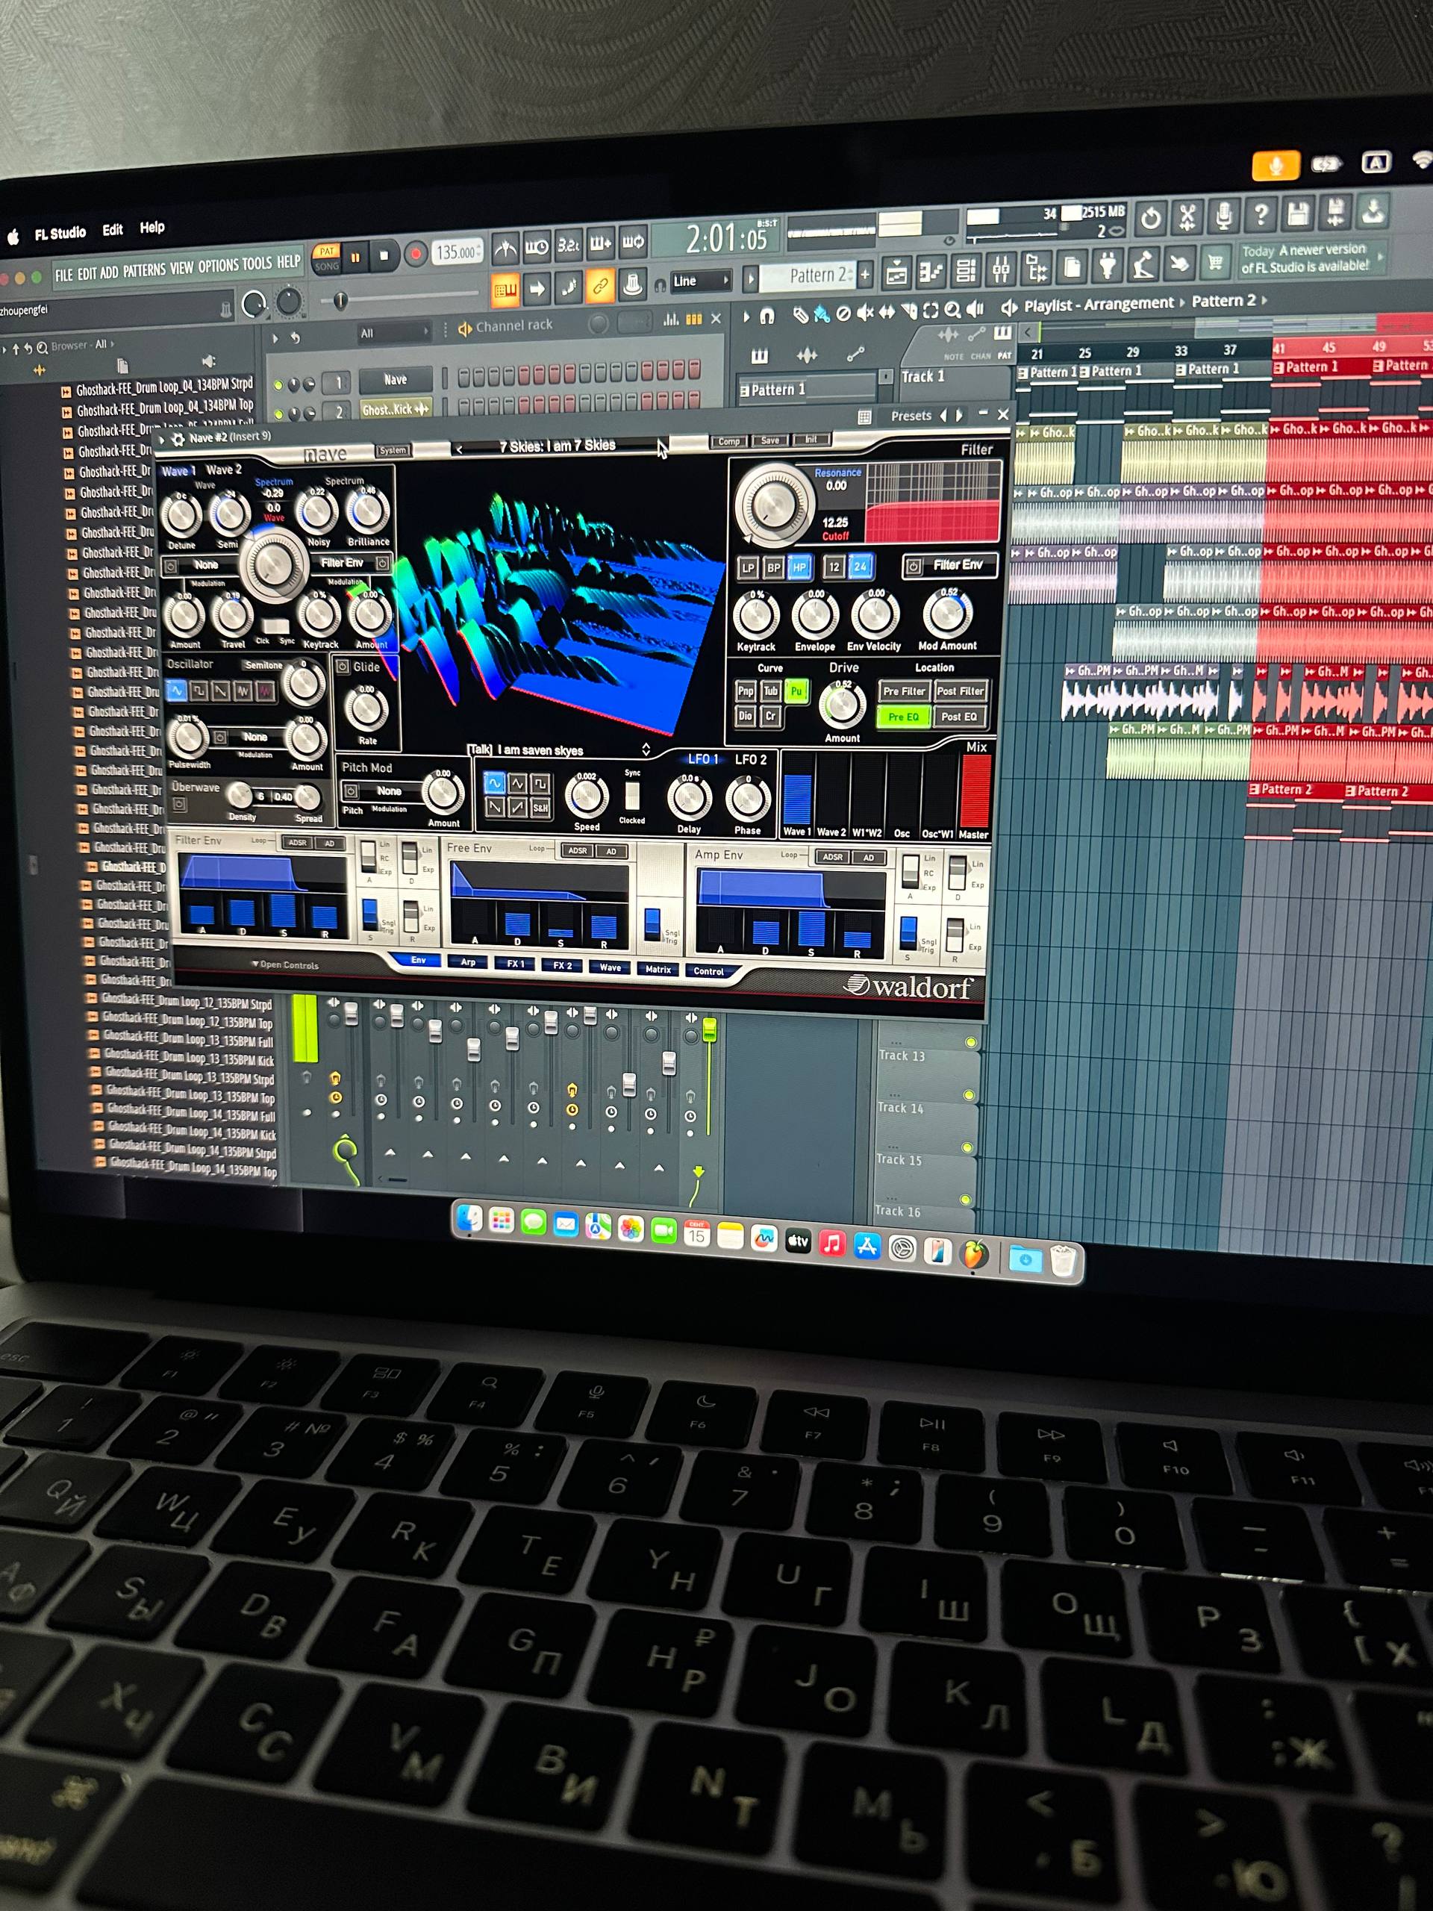Click the Comp button in Nave
The height and width of the screenshot is (1911, 1433).
click(x=729, y=441)
